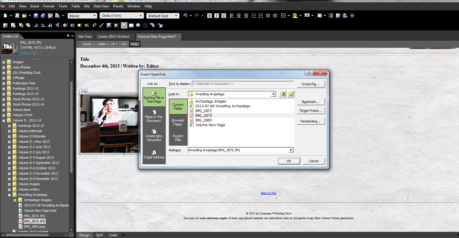Click the Highlight Hotspots icon
The image size is (459, 238).
tap(153, 25)
